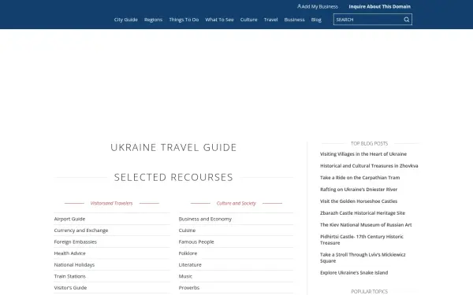Click the Ukraine Travel Guide title
The width and height of the screenshot is (473, 295).
pos(173,148)
